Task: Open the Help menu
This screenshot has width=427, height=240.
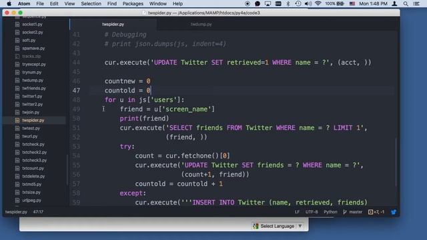Action: tap(177, 3)
